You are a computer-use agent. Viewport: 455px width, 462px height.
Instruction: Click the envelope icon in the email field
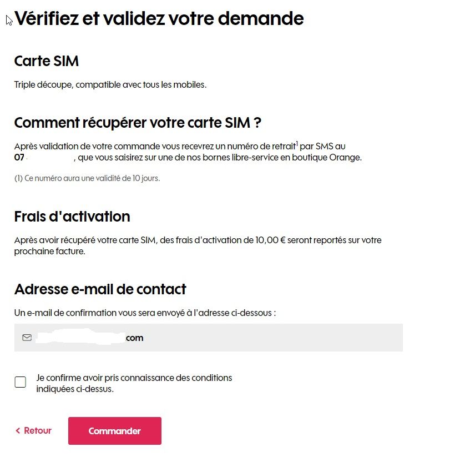[27, 338]
